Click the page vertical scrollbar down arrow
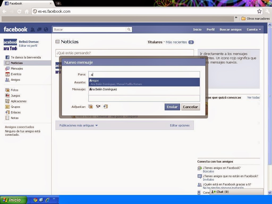 270,193
